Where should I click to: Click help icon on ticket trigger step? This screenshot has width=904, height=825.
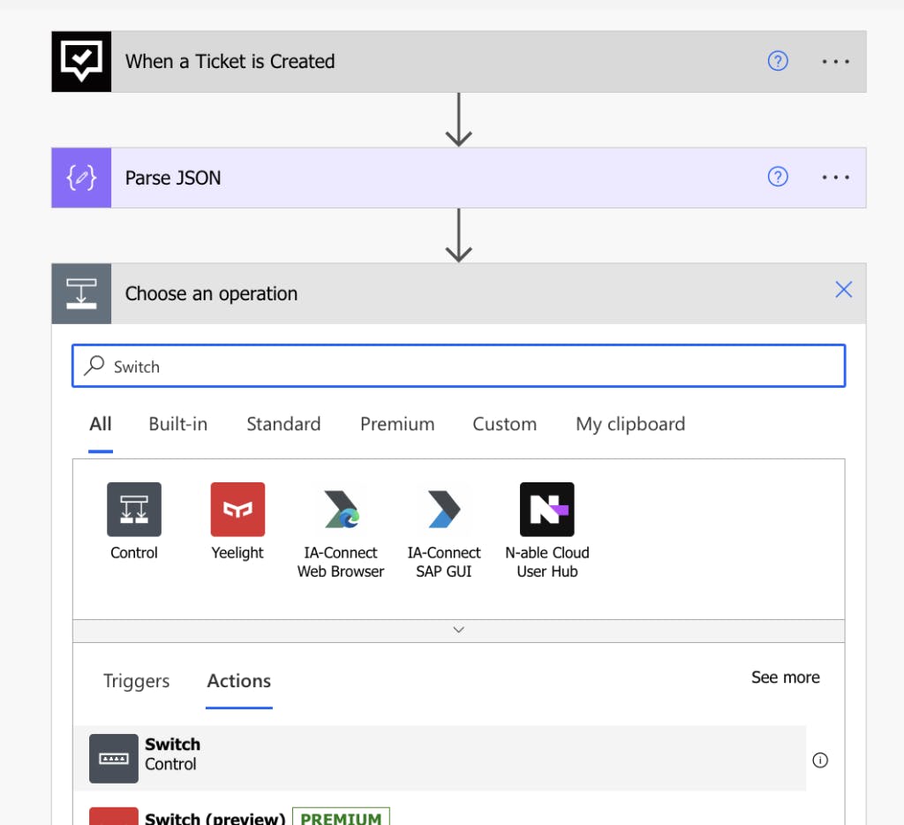click(x=778, y=61)
